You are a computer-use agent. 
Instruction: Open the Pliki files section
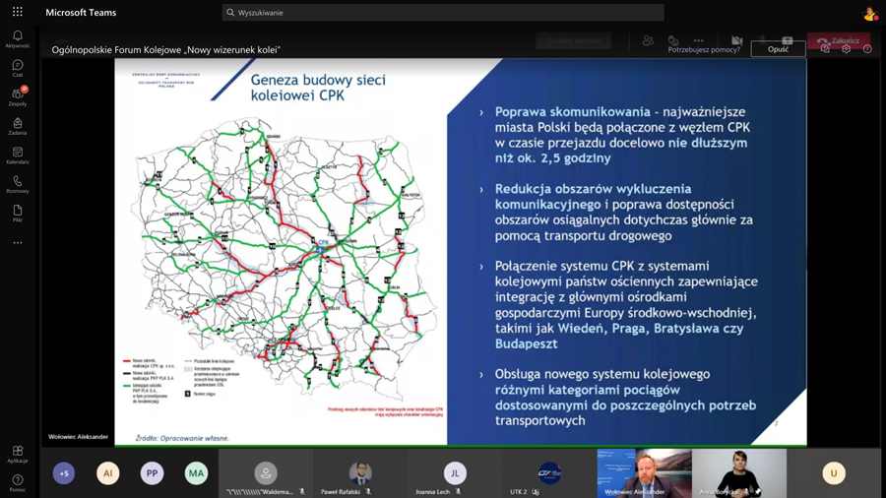coord(18,214)
